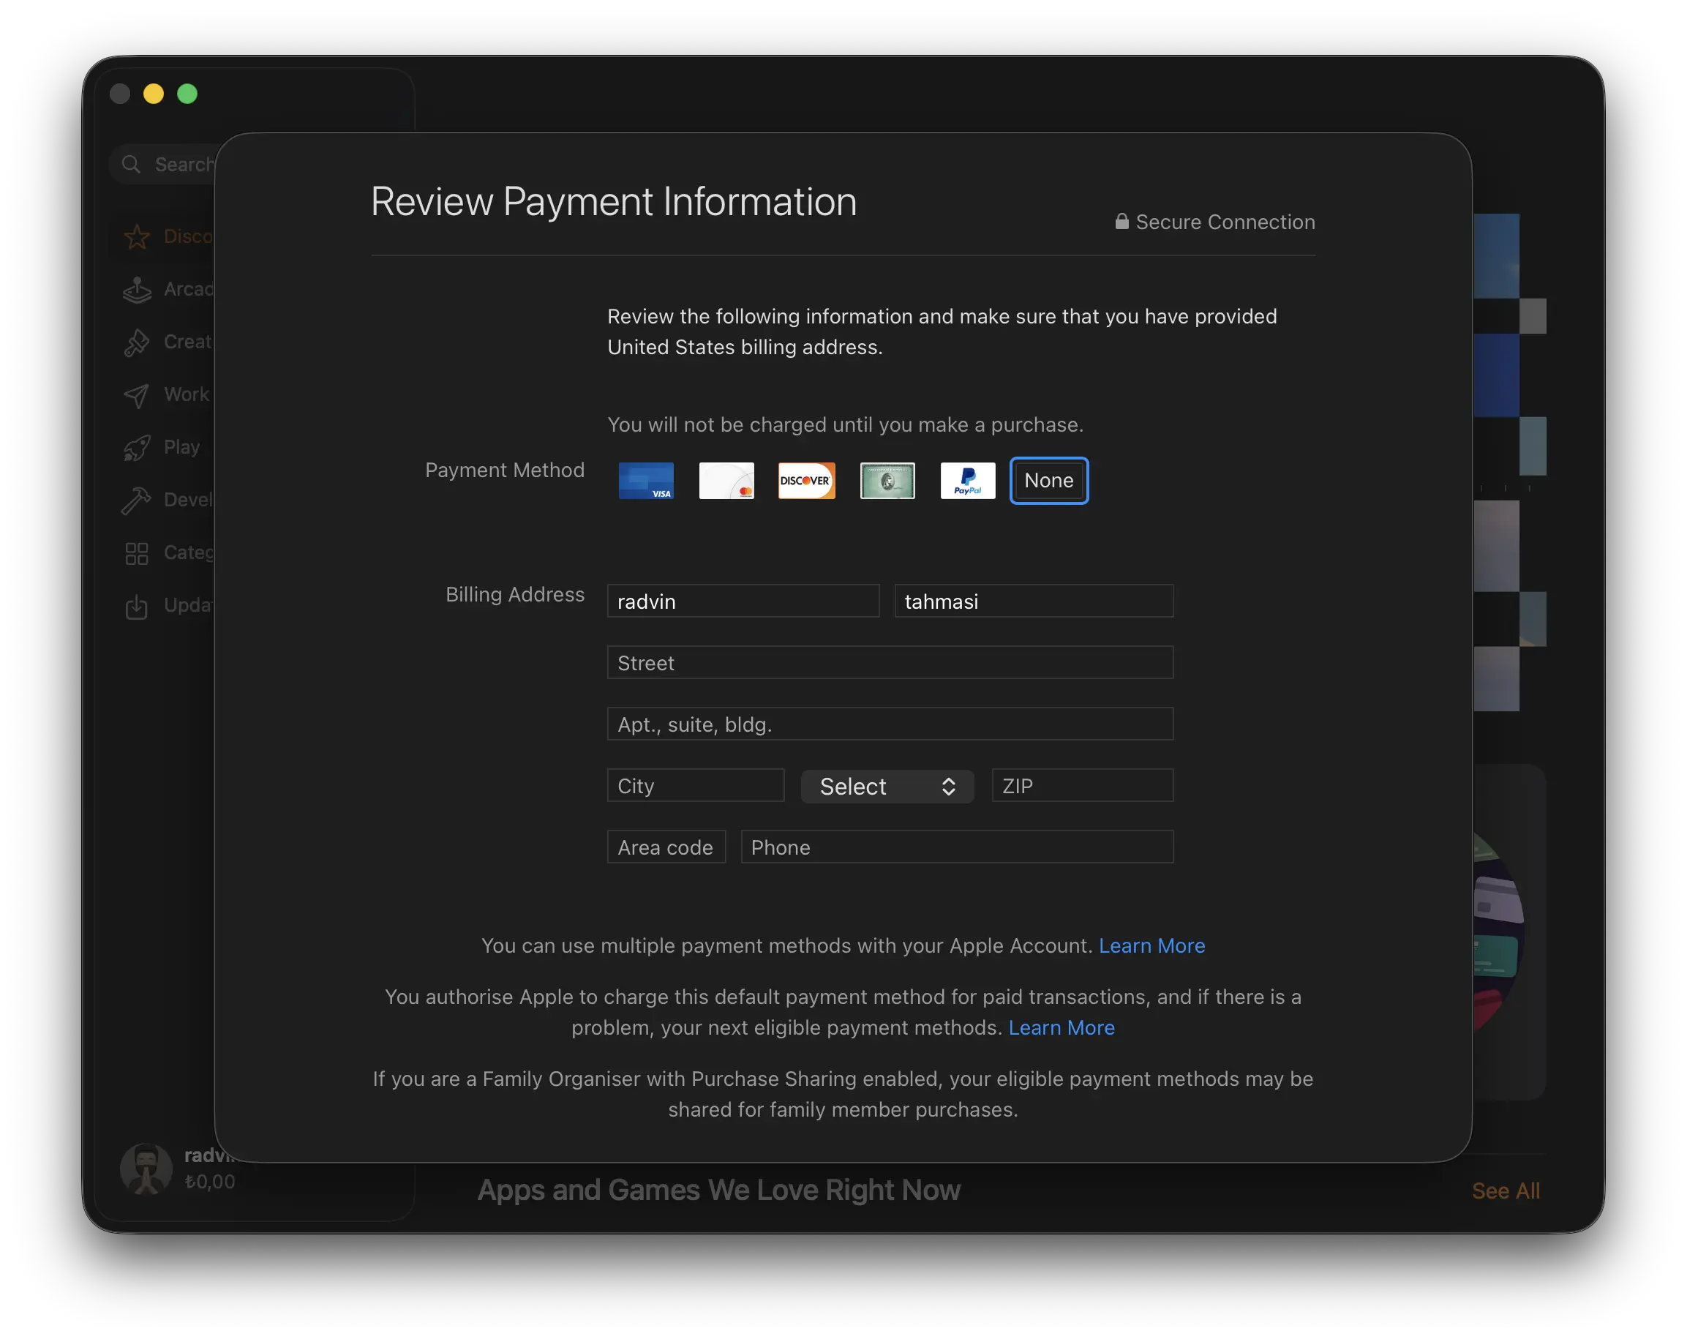Open the Create paintbrush icon in sidebar
Viewport: 1687px width, 1342px height.
click(x=136, y=342)
